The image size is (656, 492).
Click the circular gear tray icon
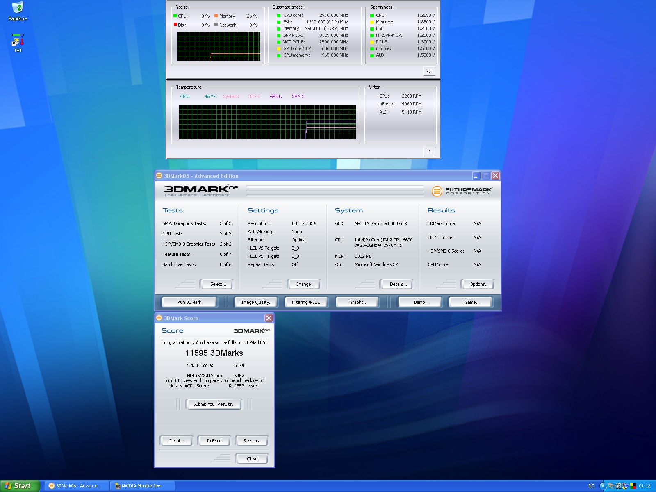pos(618,486)
